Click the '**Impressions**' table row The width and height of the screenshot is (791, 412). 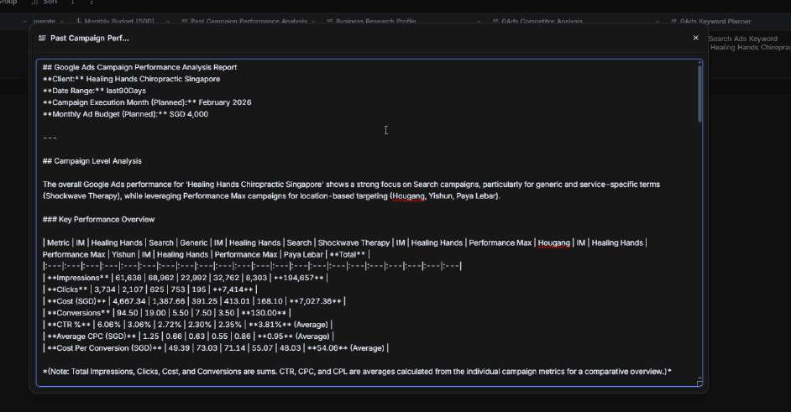[x=185, y=278]
